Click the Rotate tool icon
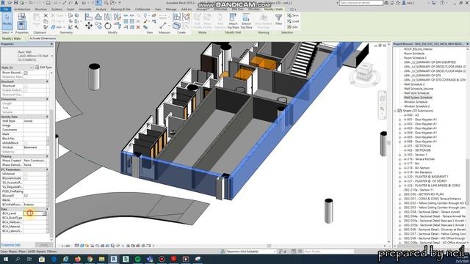470x264 pixels. click(108, 26)
